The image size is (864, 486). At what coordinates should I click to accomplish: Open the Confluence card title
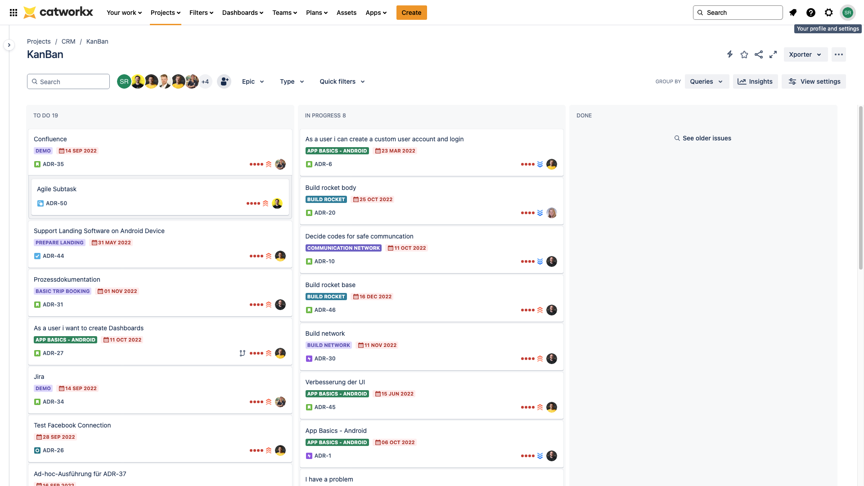(x=50, y=139)
